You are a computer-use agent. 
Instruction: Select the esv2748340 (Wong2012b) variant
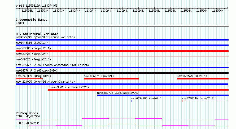pos(205,101)
